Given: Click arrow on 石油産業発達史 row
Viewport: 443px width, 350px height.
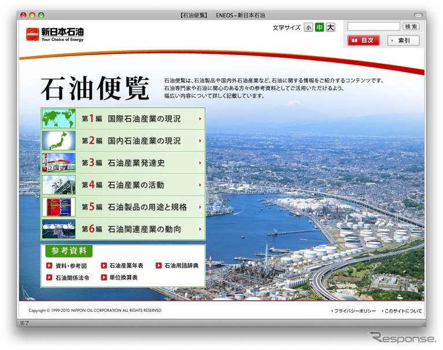Looking at the screenshot, I should pyautogui.click(x=200, y=163).
